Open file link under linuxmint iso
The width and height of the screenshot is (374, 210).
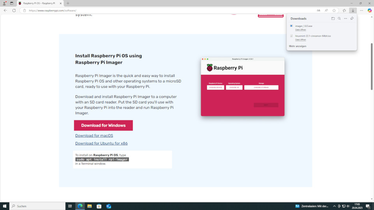pyautogui.click(x=300, y=40)
